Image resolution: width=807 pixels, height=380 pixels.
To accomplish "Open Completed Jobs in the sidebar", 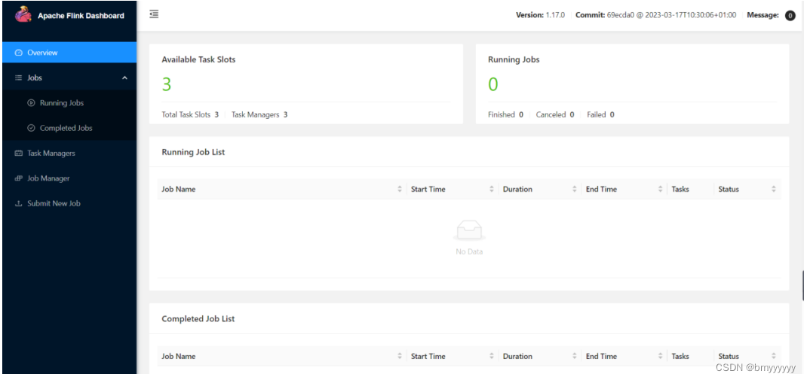I will pyautogui.click(x=69, y=128).
